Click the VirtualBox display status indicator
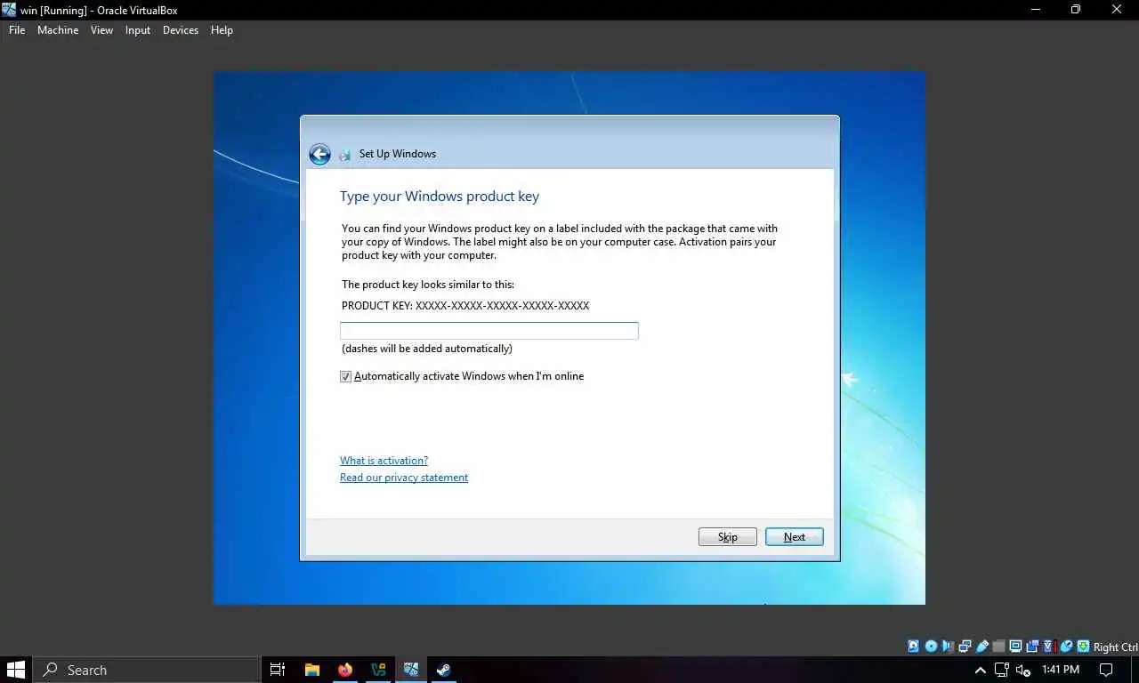This screenshot has width=1139, height=683. coord(1015,647)
